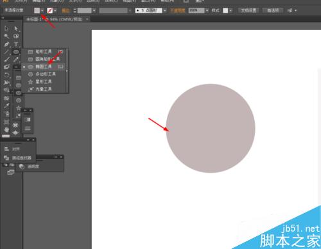The width and height of the screenshot is (321, 249).
Task: Select the Eyedropper tool
Action: click(6, 106)
